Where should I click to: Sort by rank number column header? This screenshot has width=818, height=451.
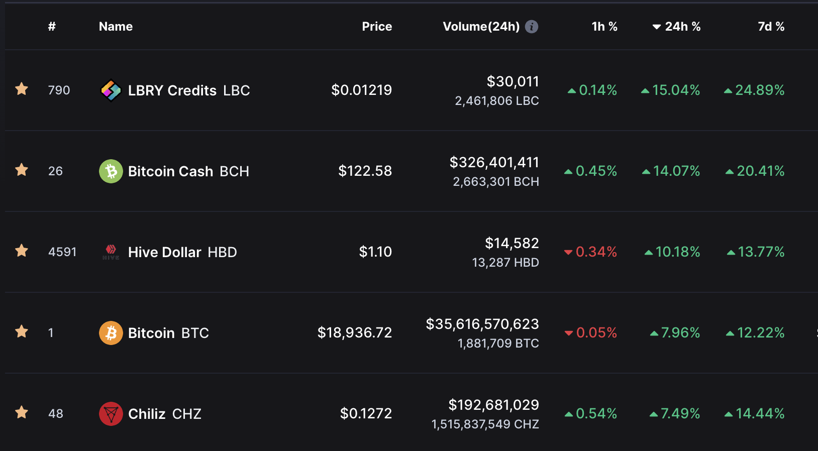tap(52, 27)
